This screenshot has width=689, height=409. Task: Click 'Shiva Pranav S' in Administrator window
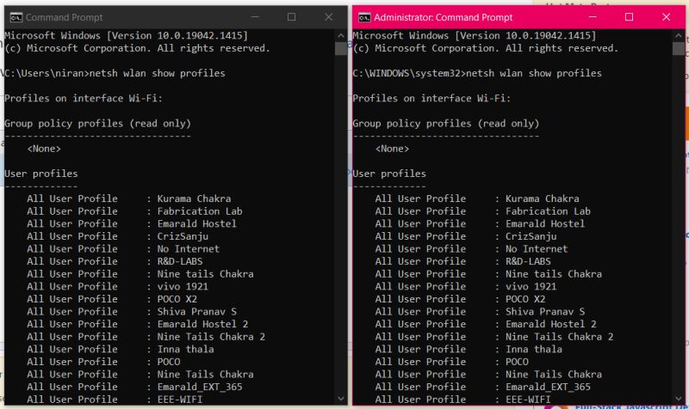[x=545, y=312]
